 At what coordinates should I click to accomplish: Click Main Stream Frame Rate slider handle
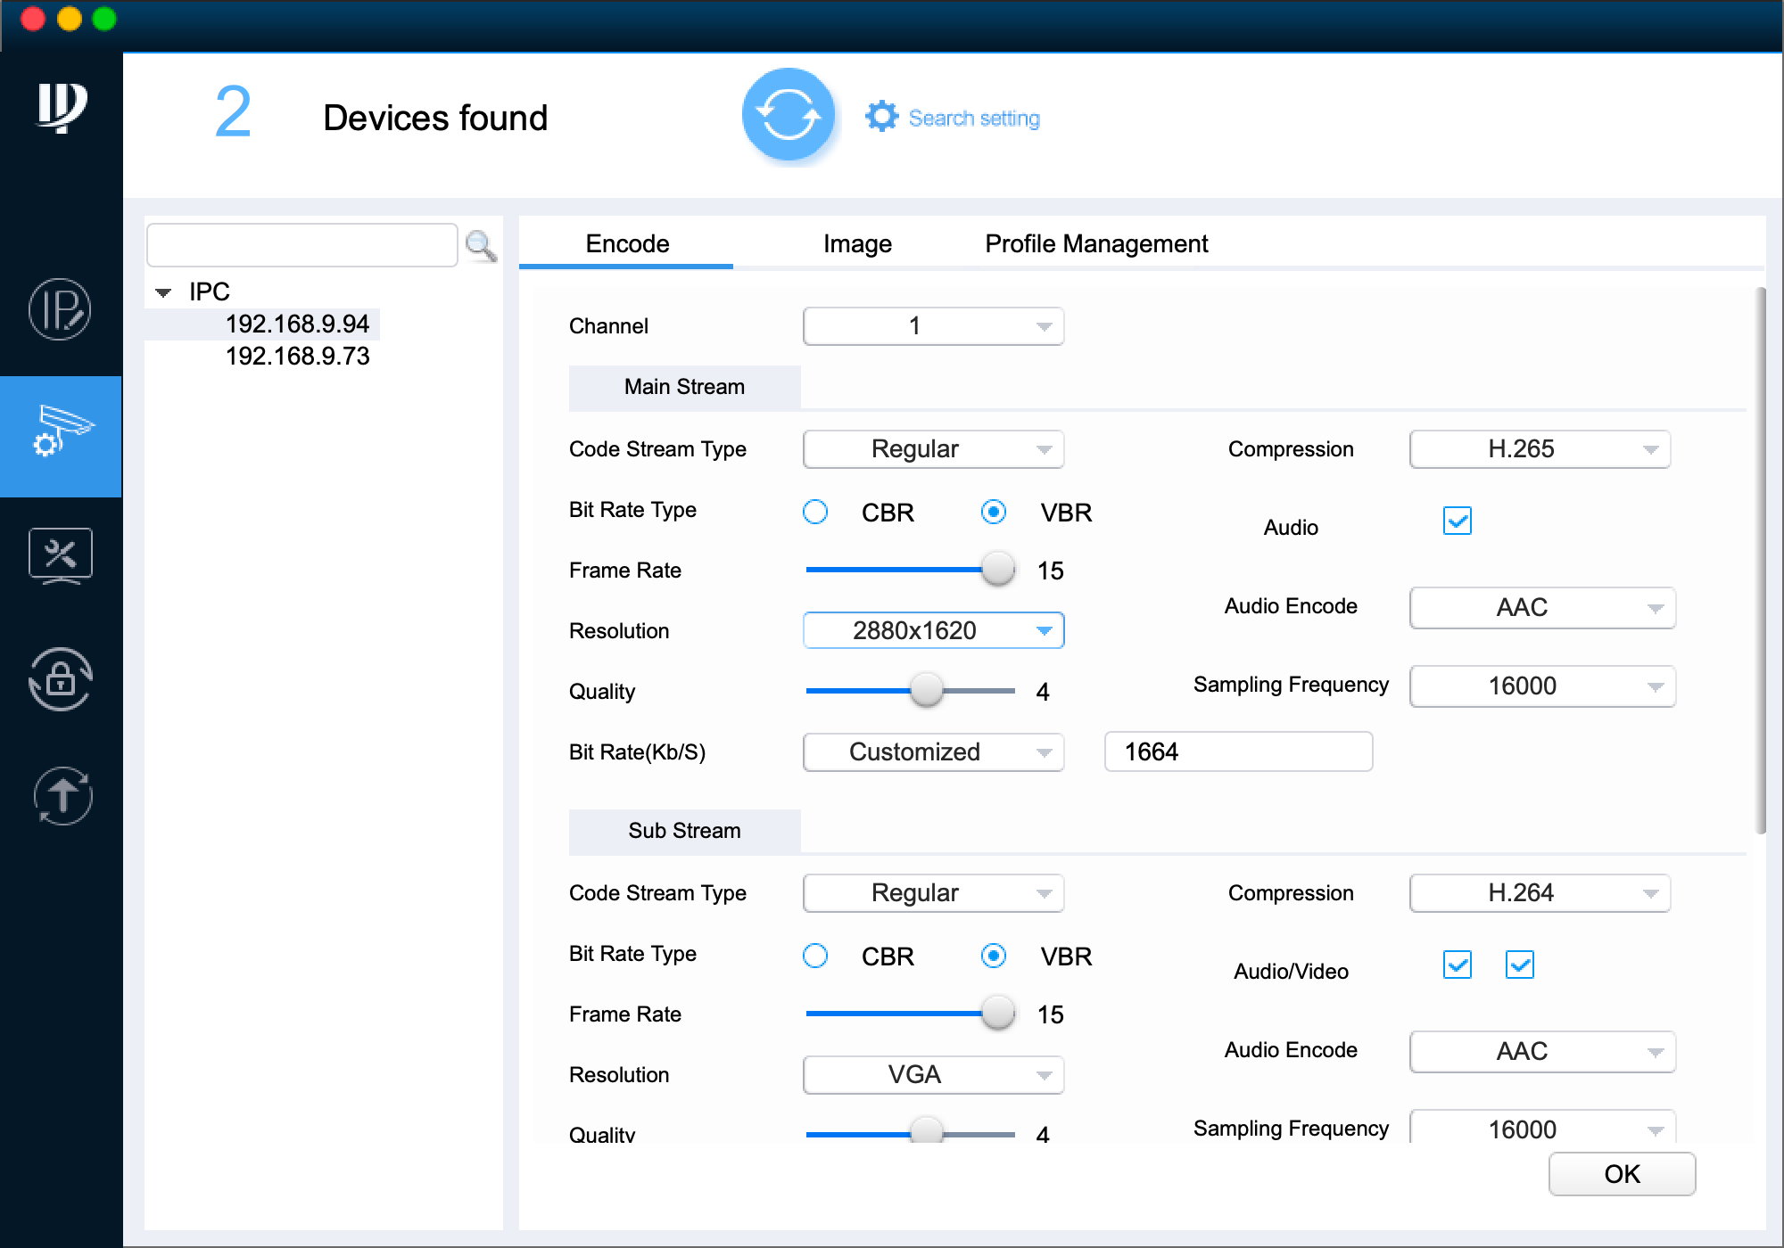[x=998, y=569]
